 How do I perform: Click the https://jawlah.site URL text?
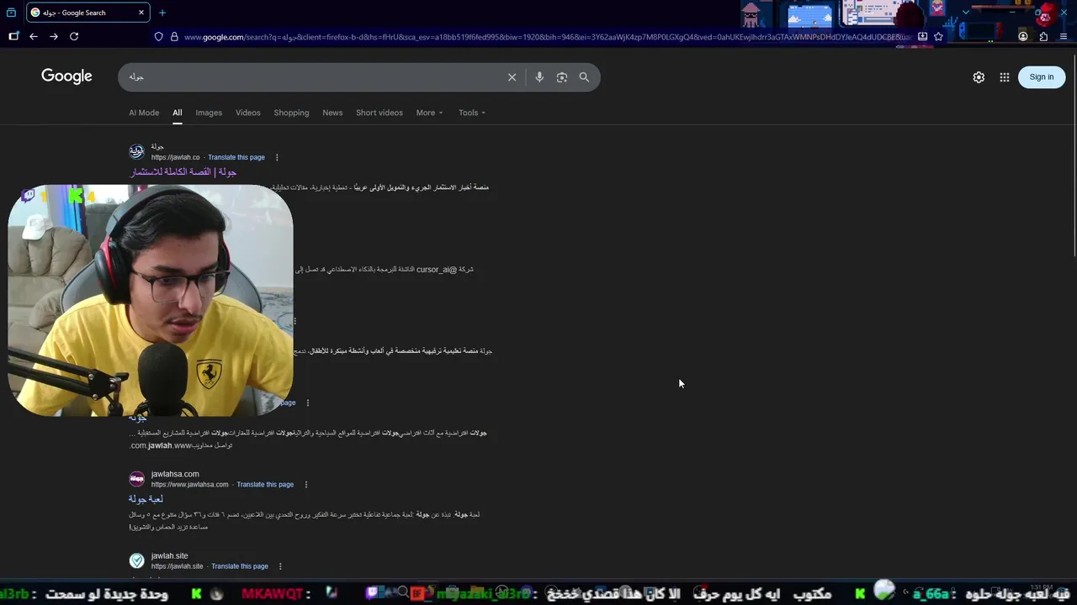point(177,566)
